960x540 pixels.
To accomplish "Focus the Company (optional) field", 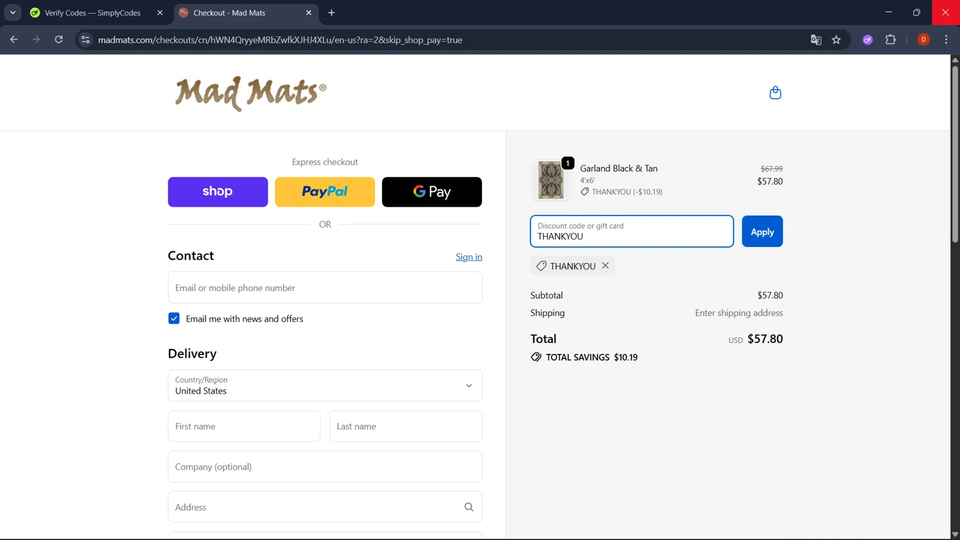I will point(325,466).
